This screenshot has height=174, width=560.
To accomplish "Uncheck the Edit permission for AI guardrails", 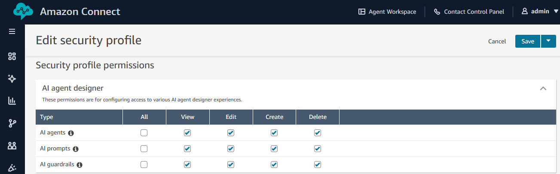I will [231, 165].
